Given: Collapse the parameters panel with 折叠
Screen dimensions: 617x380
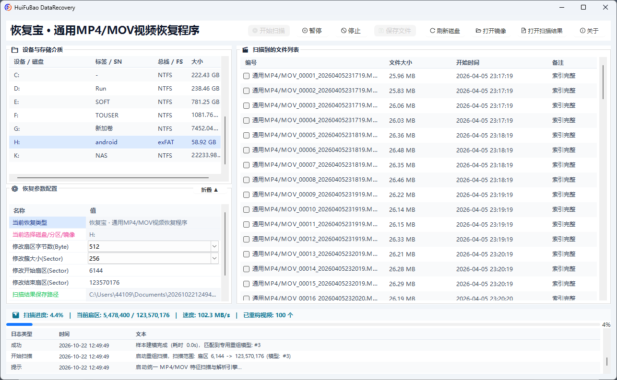Looking at the screenshot, I should (210, 190).
